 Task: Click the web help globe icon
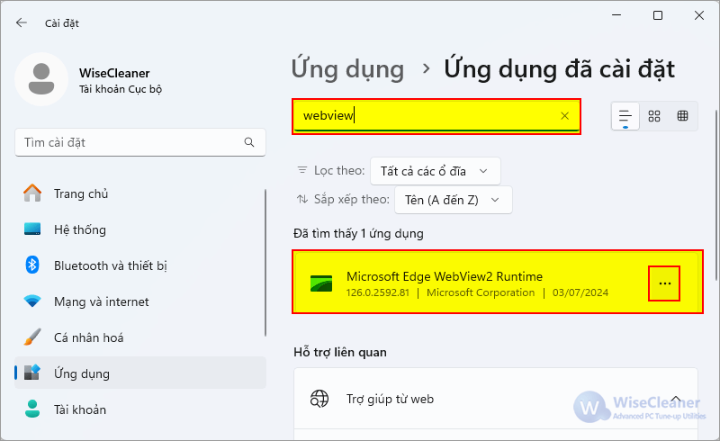pyautogui.click(x=319, y=399)
